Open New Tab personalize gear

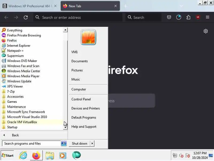tap(206, 31)
